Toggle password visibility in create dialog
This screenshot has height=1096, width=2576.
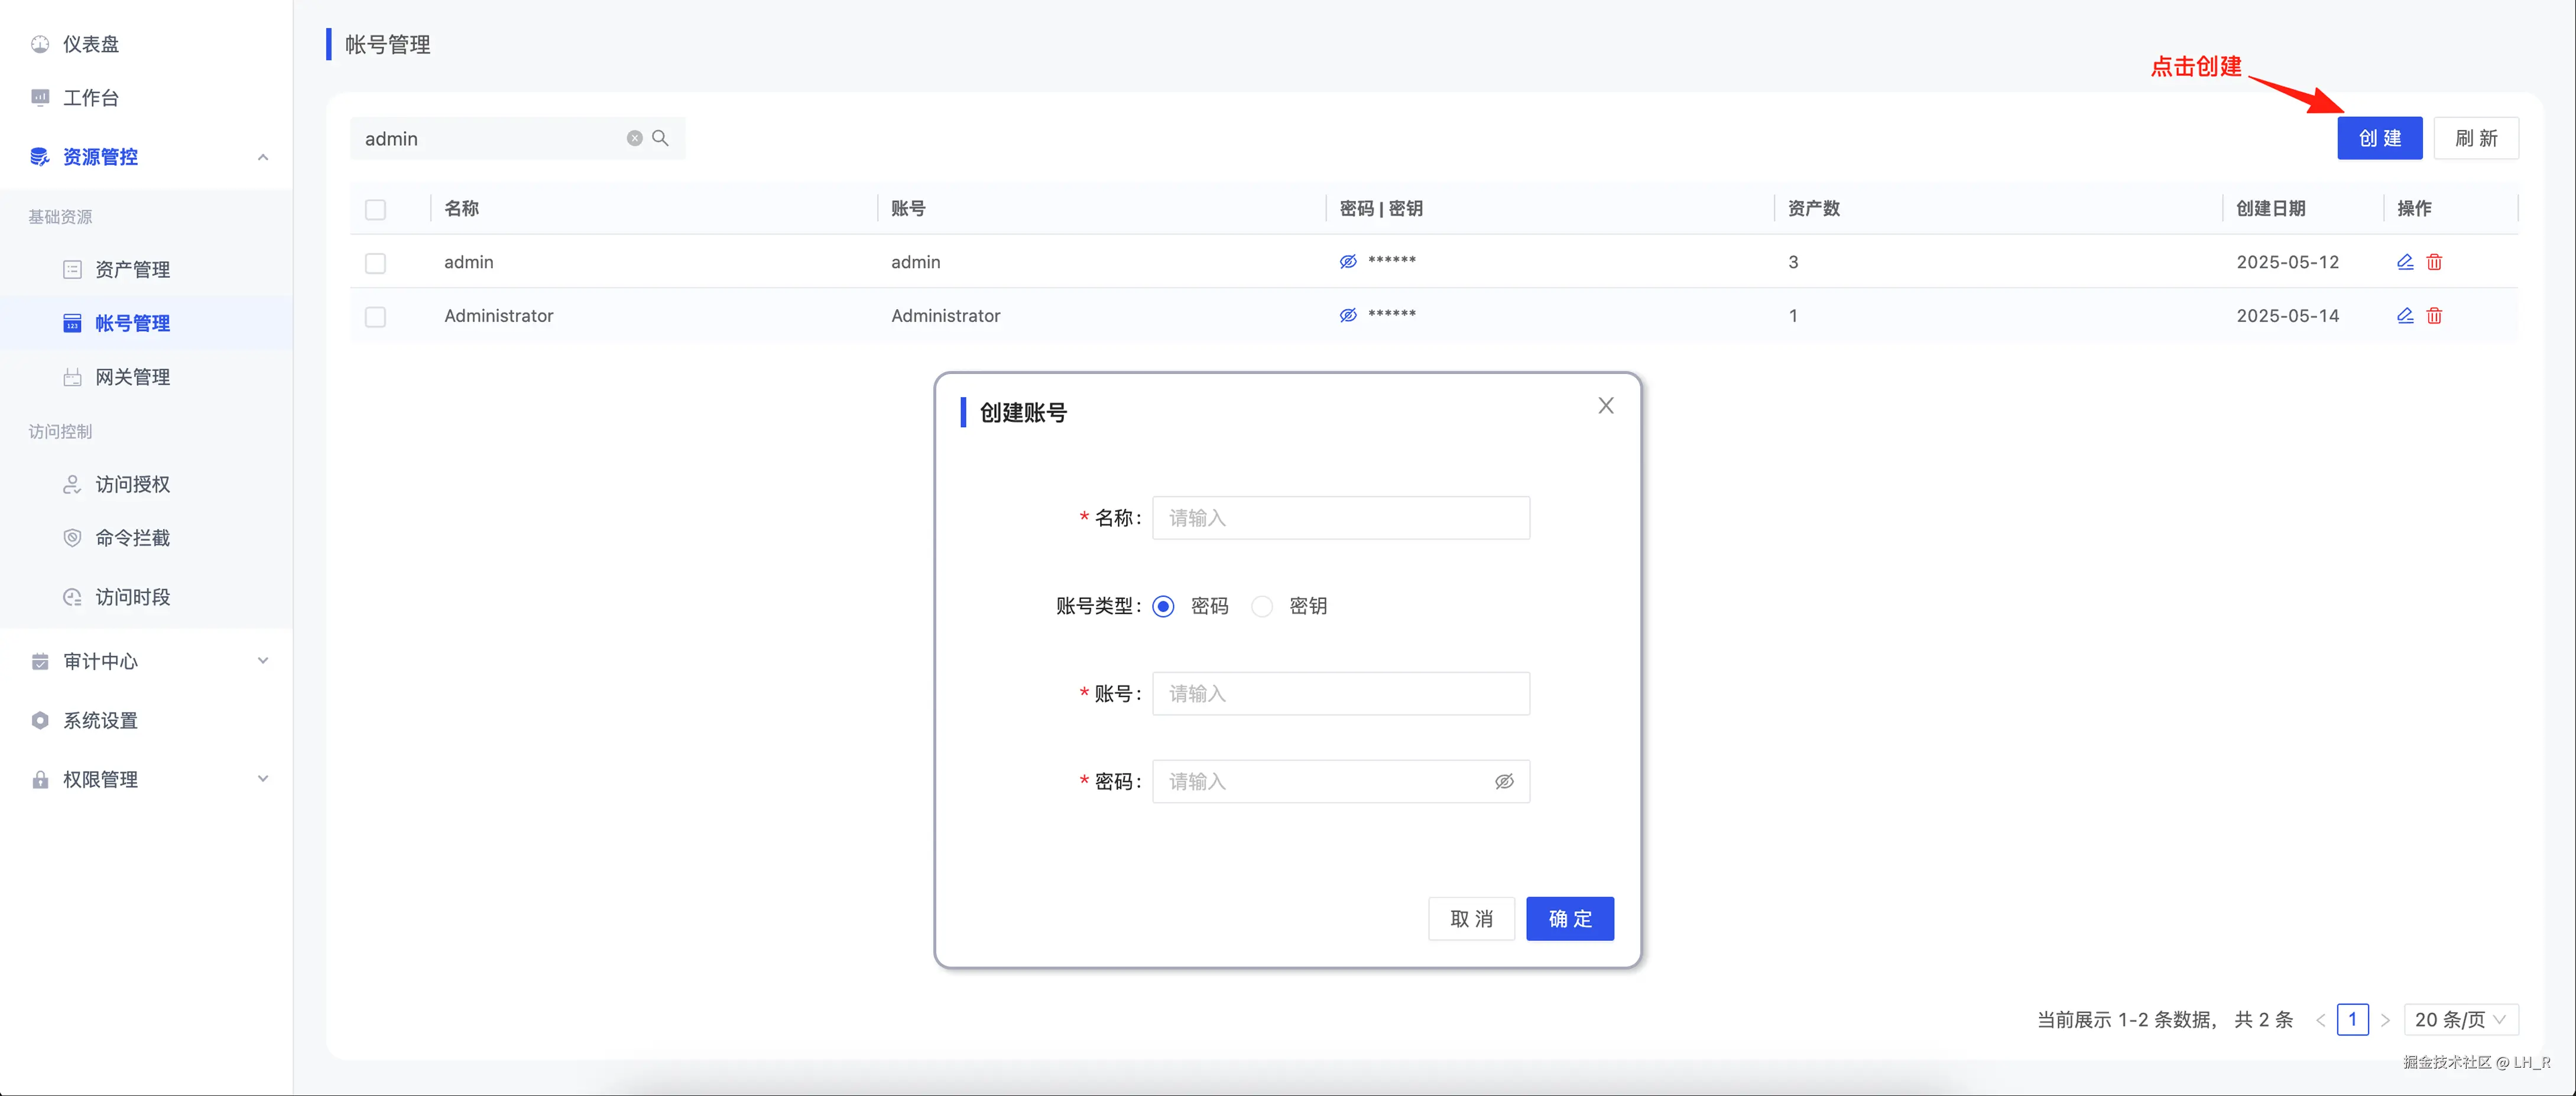[1504, 782]
